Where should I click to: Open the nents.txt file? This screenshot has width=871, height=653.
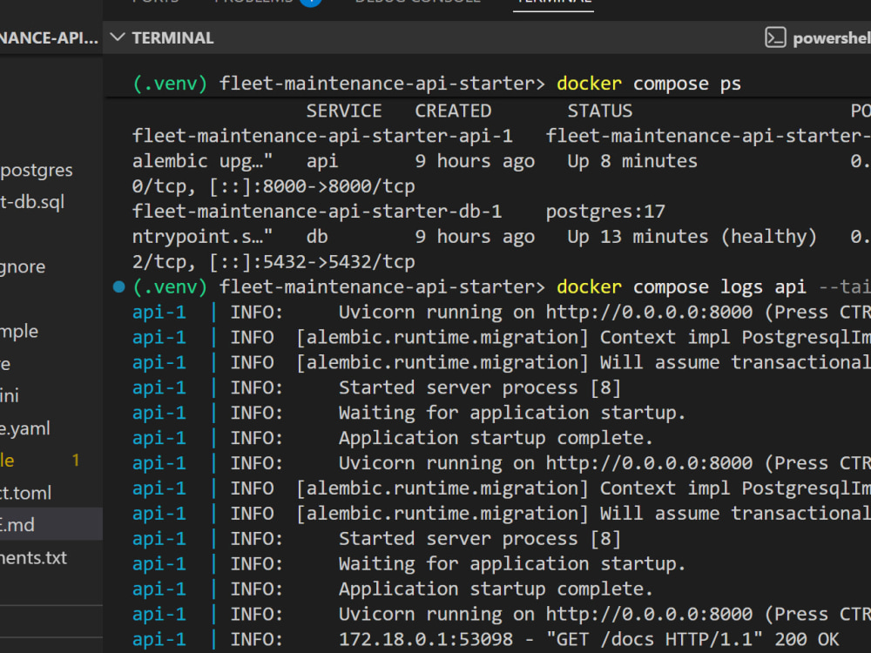(x=33, y=557)
